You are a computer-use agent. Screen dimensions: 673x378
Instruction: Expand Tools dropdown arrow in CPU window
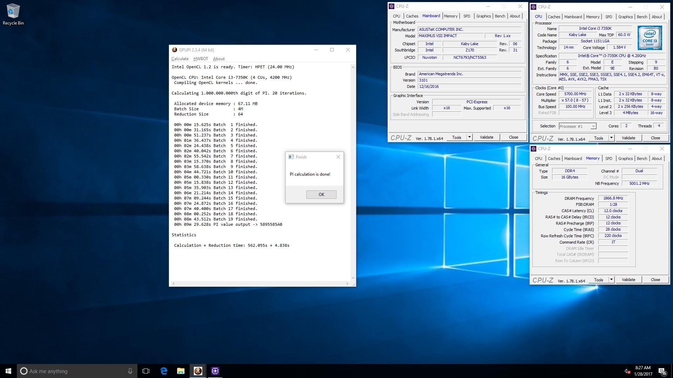(x=611, y=138)
